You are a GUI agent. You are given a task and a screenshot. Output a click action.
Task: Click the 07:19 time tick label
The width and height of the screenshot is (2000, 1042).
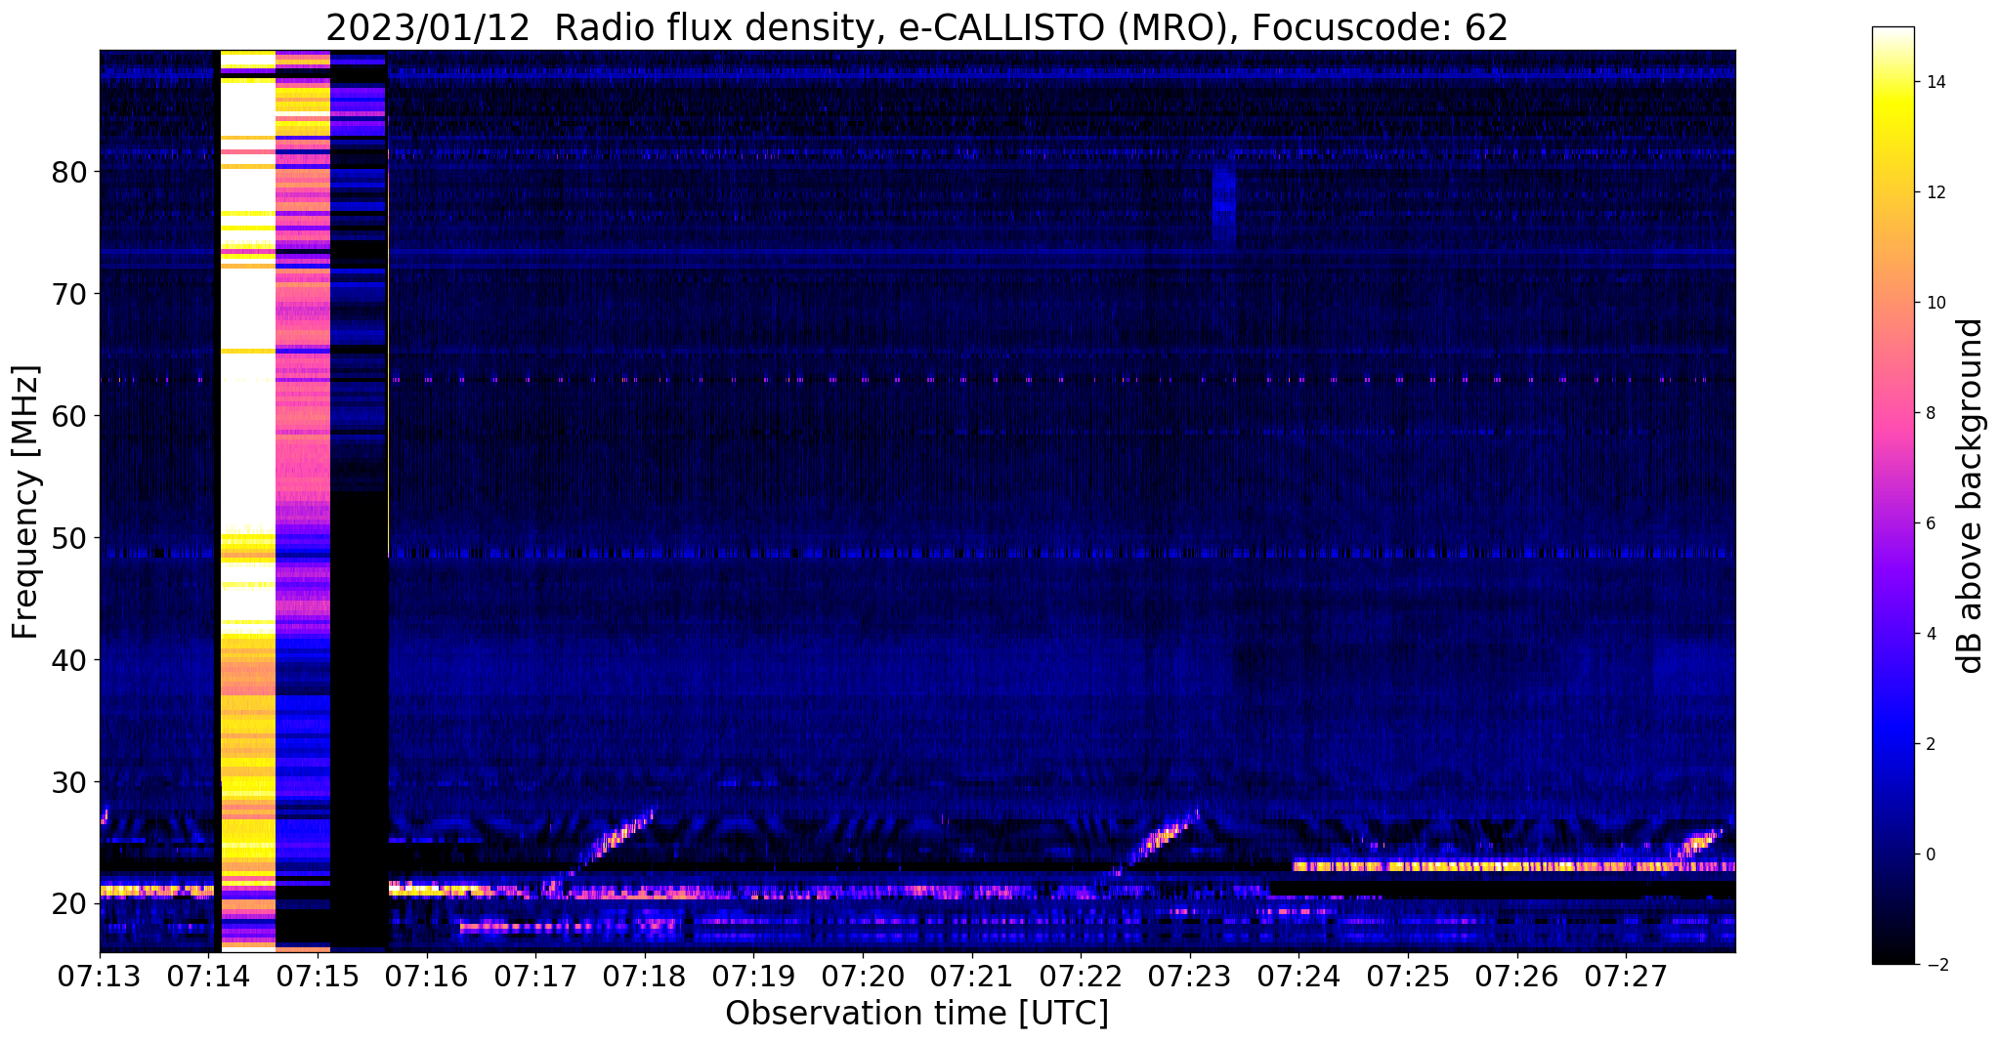[x=753, y=977]
